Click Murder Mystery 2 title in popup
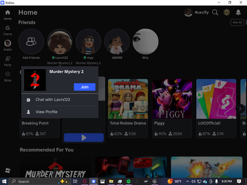This screenshot has height=185, width=247. pyautogui.click(x=67, y=72)
